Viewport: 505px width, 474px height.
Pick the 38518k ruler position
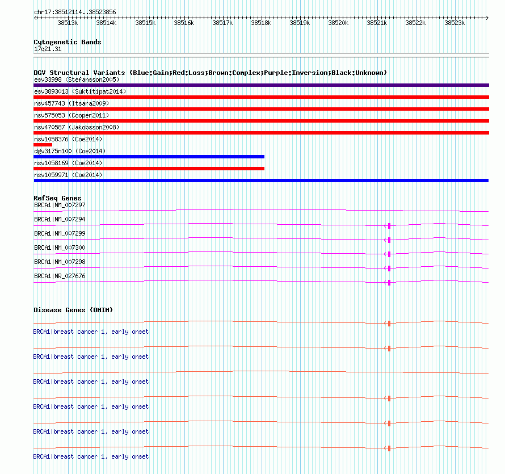point(261,23)
